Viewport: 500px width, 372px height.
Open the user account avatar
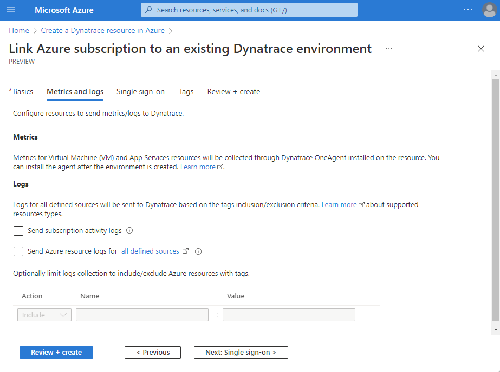pos(490,10)
